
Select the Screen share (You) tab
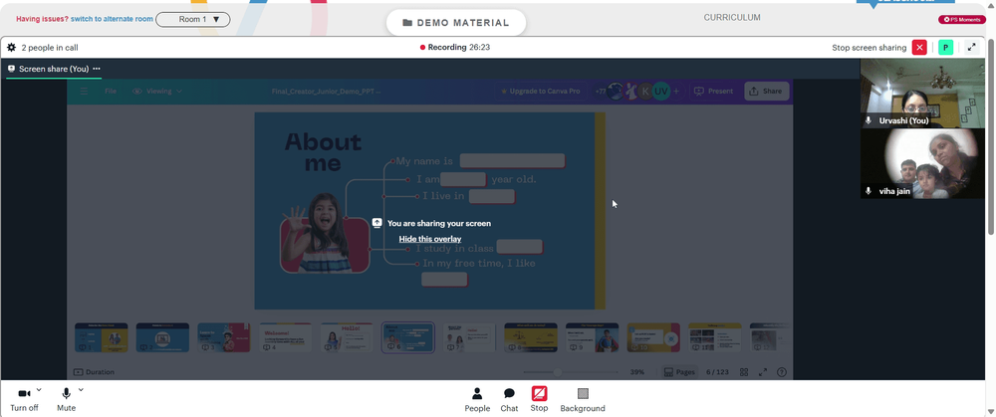(x=54, y=69)
